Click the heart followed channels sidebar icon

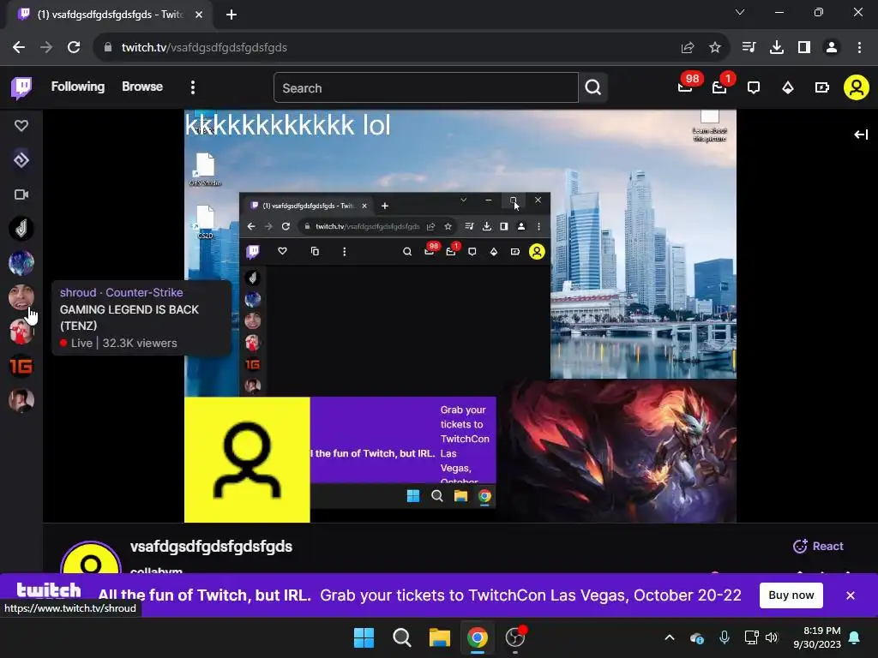[21, 126]
